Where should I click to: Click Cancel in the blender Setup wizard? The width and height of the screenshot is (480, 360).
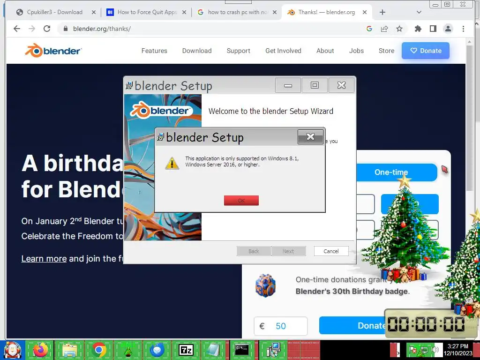point(331,251)
